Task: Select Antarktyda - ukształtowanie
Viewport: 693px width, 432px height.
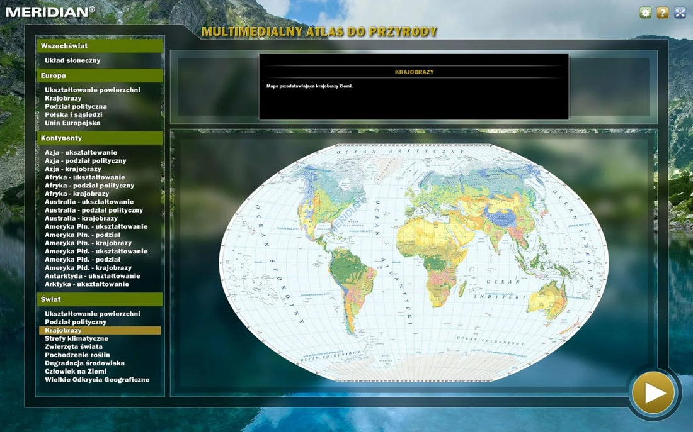Action: pos(93,276)
